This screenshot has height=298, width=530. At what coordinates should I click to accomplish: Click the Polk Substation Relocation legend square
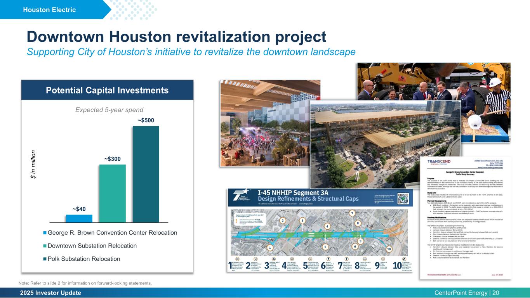tap(45, 259)
